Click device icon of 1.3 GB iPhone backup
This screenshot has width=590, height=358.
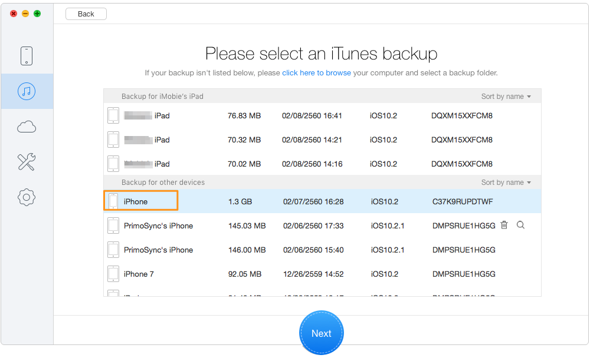[113, 201]
